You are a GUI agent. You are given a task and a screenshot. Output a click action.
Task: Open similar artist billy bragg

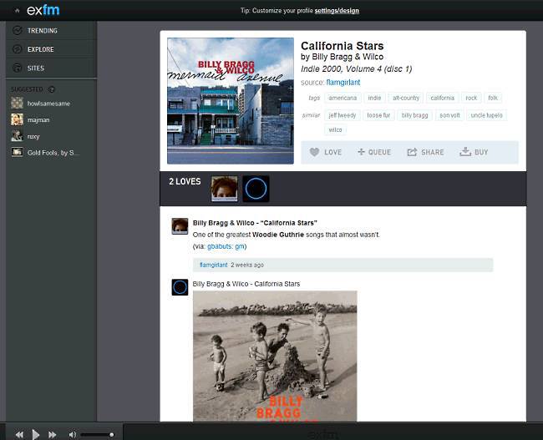coord(414,115)
